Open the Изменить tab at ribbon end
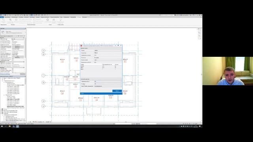This screenshot has height=142, width=253. [x=85, y=17]
